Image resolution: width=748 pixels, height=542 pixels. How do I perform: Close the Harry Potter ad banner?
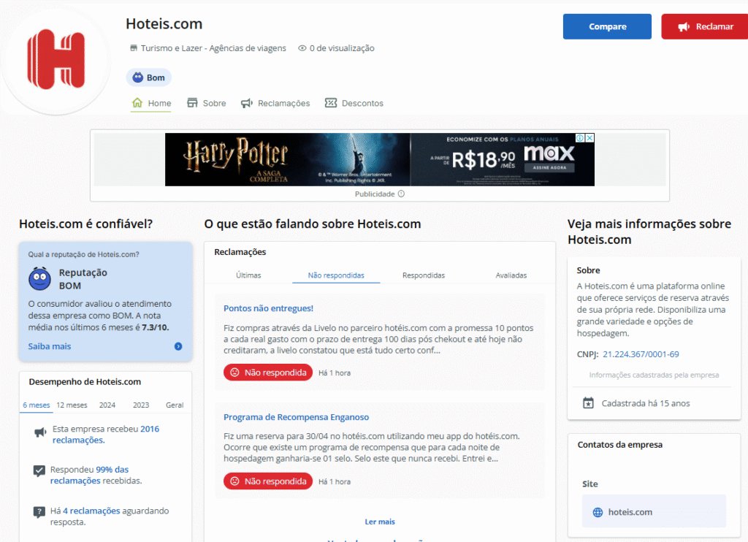click(x=589, y=138)
